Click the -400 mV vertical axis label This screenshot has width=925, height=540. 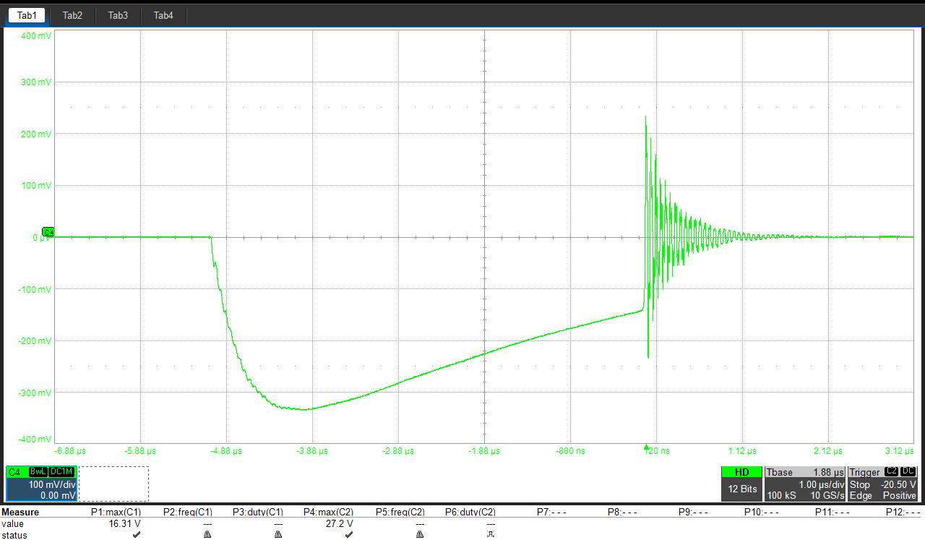(34, 439)
